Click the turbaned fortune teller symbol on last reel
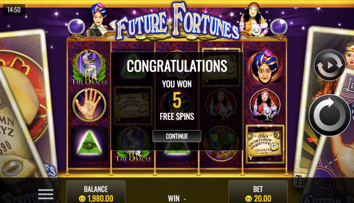Screen dimensions: 354x203 point(265,67)
